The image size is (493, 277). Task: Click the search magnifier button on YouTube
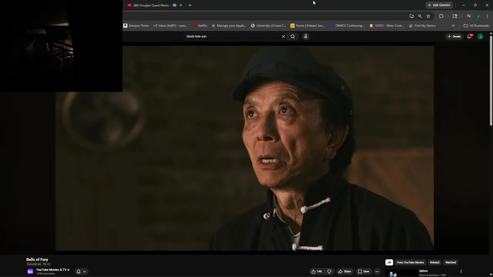pyautogui.click(x=293, y=36)
